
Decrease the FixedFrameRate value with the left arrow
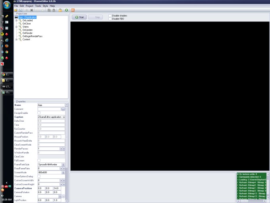[61, 169]
